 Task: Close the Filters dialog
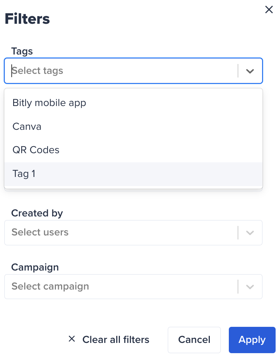[269, 10]
